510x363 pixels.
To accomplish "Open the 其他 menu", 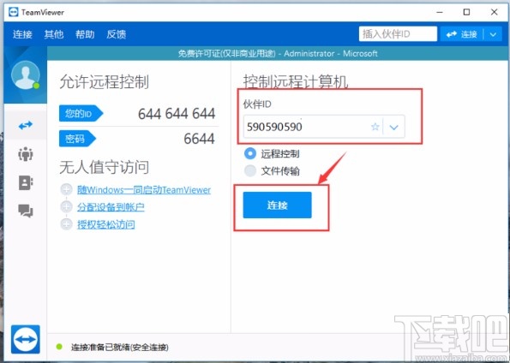I will [54, 34].
